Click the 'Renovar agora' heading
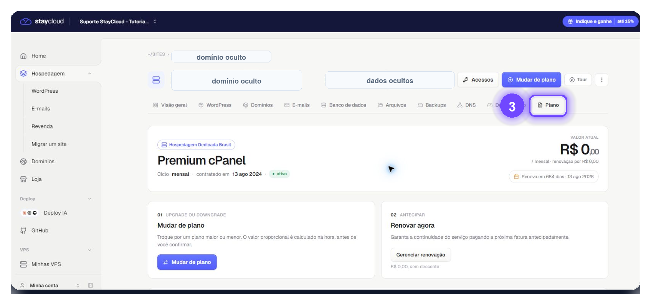 pyautogui.click(x=413, y=225)
